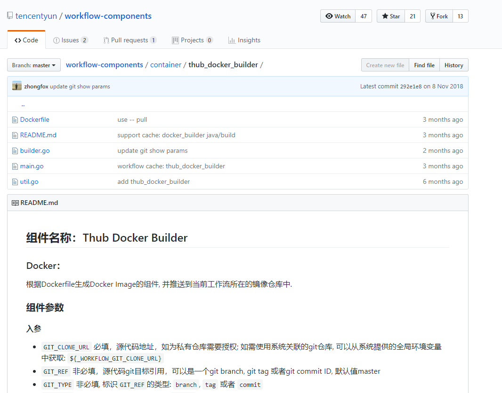Click the GIT_TYPE code label
The image size is (502, 393).
coord(57,385)
